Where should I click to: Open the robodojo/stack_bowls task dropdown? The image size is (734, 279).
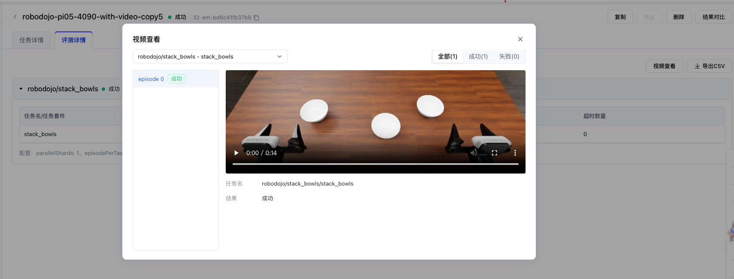(x=210, y=56)
